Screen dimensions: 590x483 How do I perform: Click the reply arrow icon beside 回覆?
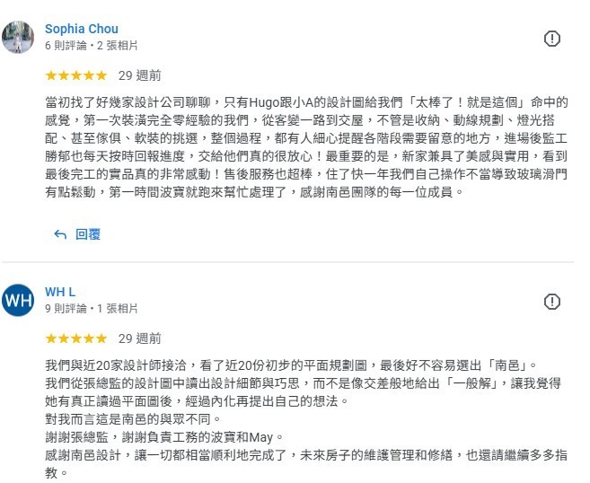(x=60, y=234)
